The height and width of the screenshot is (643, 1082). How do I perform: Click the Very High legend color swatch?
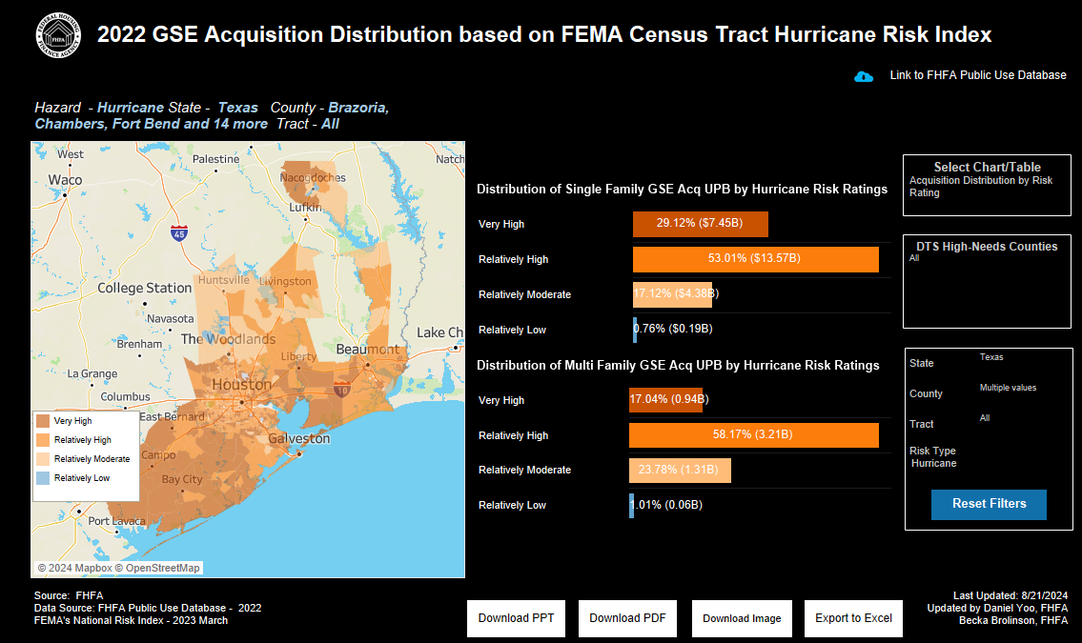[43, 420]
